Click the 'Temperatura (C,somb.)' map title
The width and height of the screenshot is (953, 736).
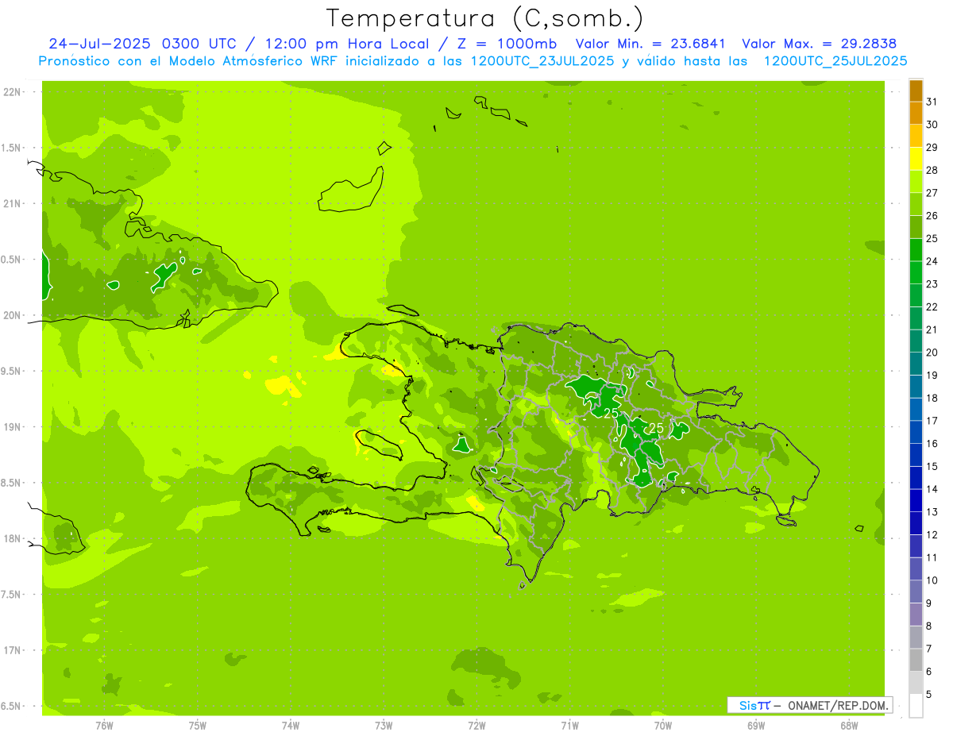pos(485,18)
